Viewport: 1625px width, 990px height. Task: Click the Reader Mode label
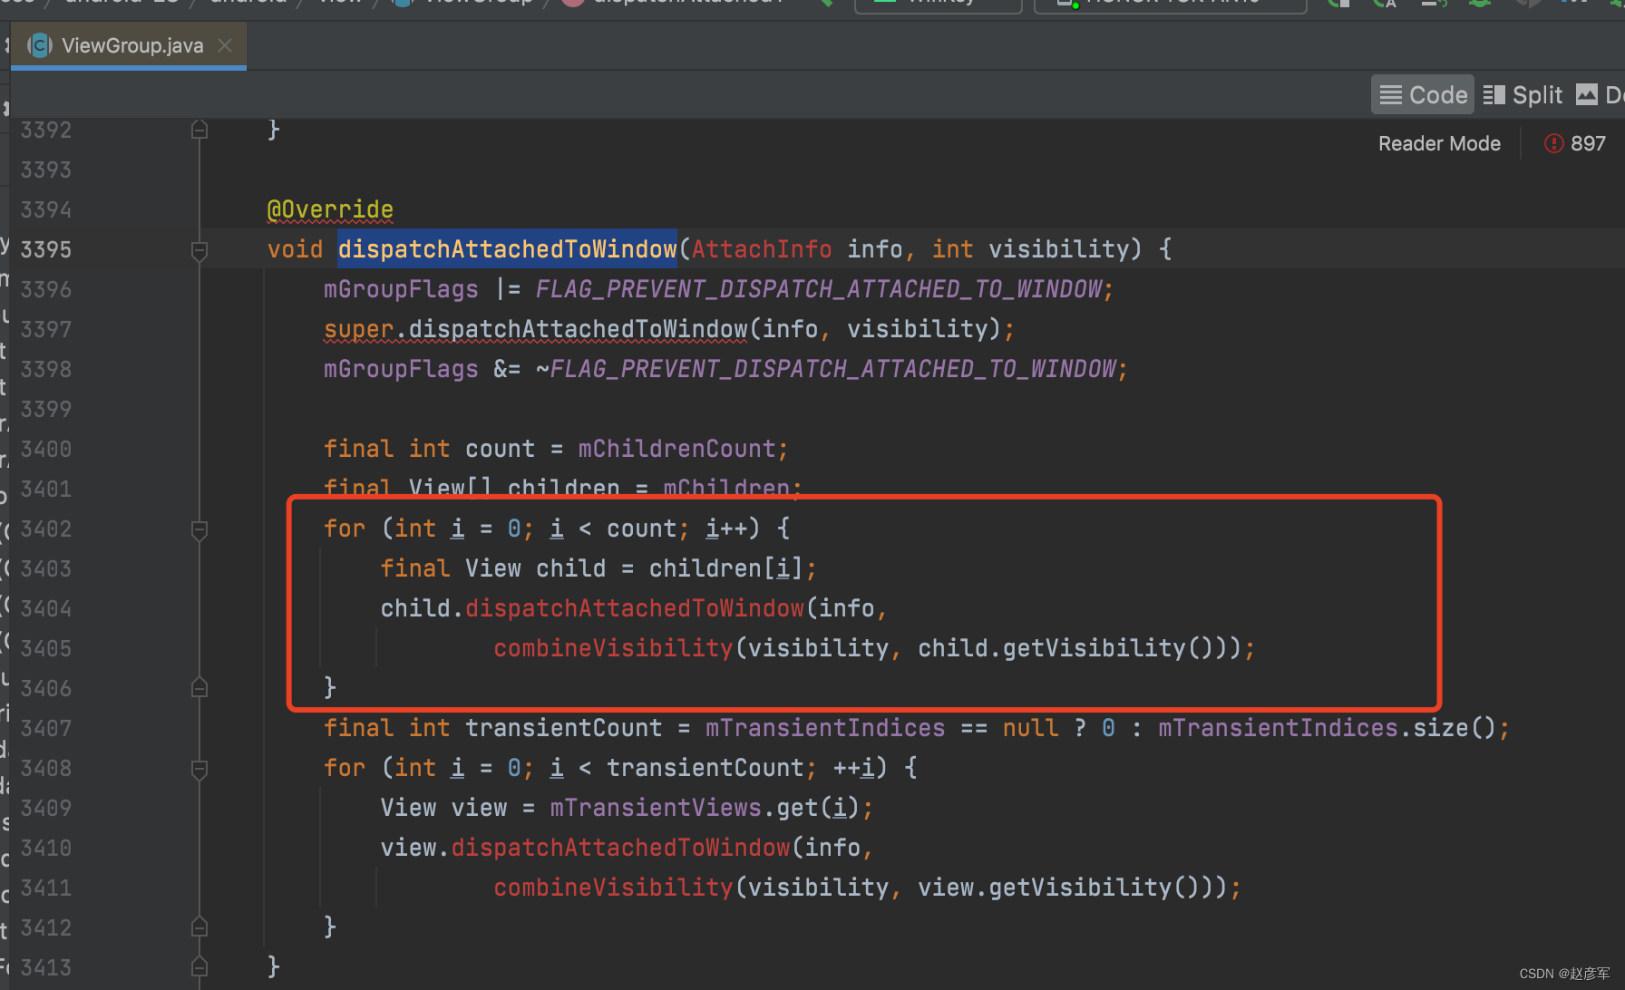click(1439, 143)
